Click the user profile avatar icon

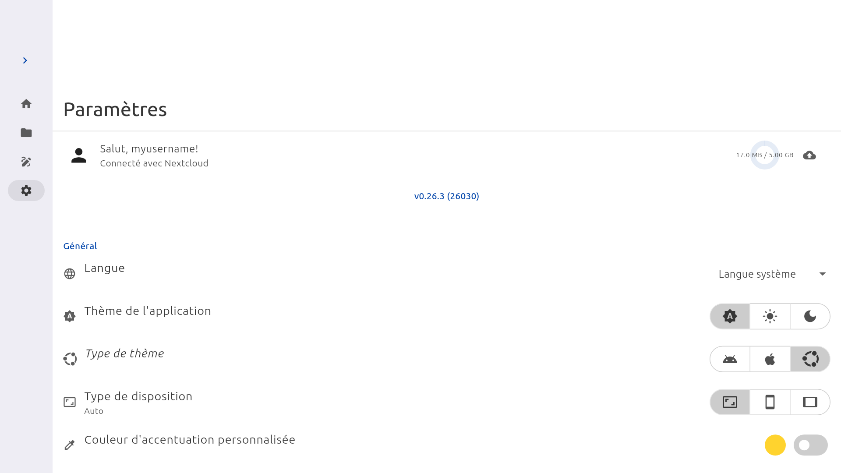(x=79, y=155)
